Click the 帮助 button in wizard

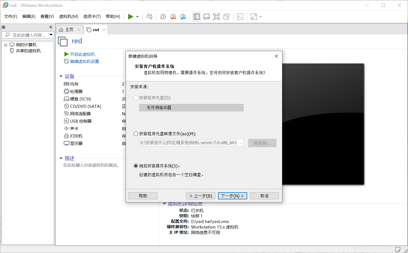(143, 196)
